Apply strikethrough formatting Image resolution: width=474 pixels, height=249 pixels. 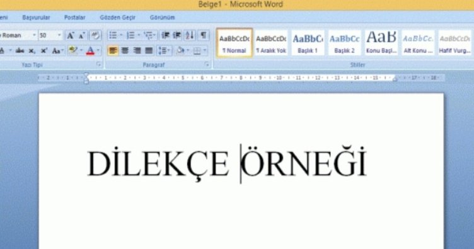click(x=20, y=50)
